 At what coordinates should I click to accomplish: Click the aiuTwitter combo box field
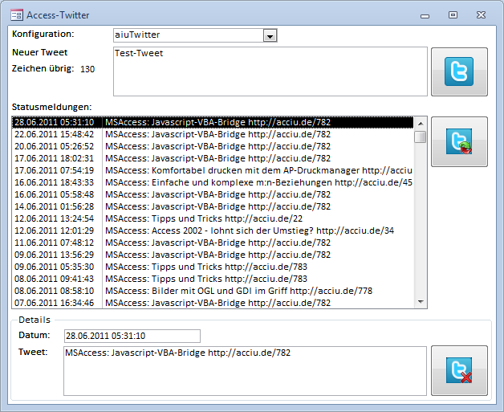pos(188,35)
